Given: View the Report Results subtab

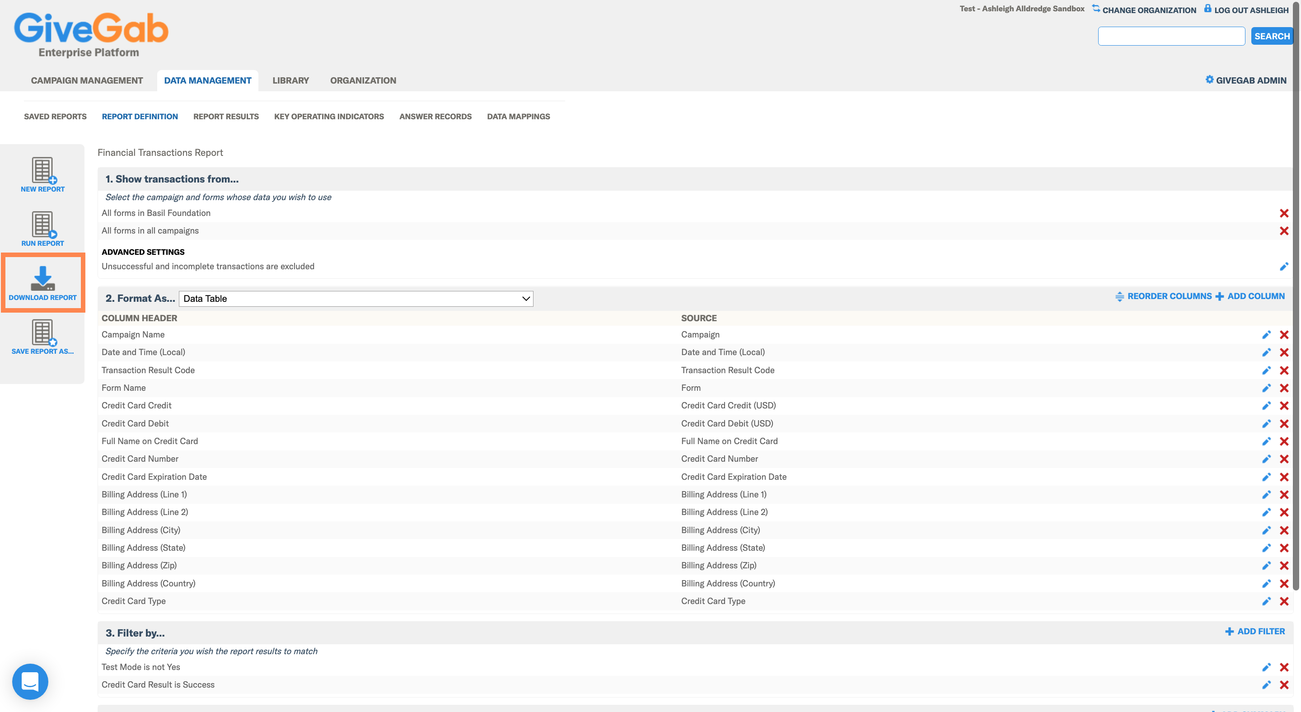Looking at the screenshot, I should point(226,116).
